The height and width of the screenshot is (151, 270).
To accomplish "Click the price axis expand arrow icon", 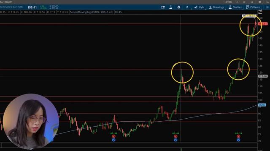I will coord(260,12).
